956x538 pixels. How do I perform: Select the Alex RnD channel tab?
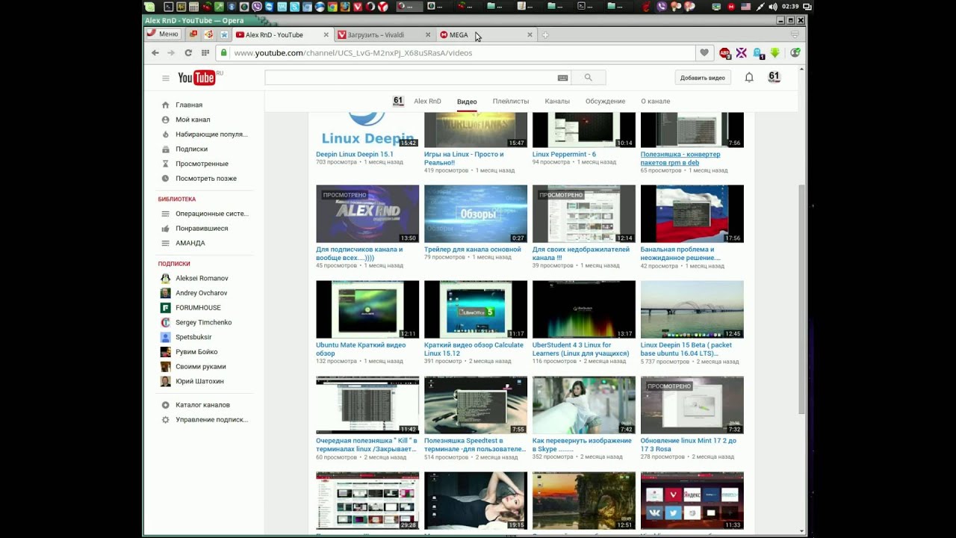[x=427, y=102]
